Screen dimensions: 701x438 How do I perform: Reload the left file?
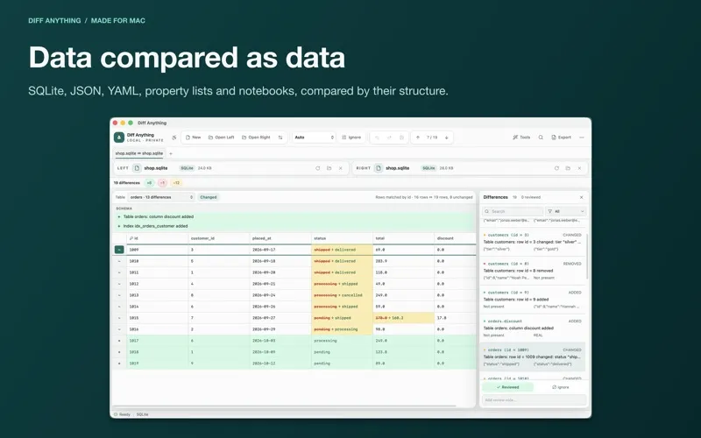[318, 168]
